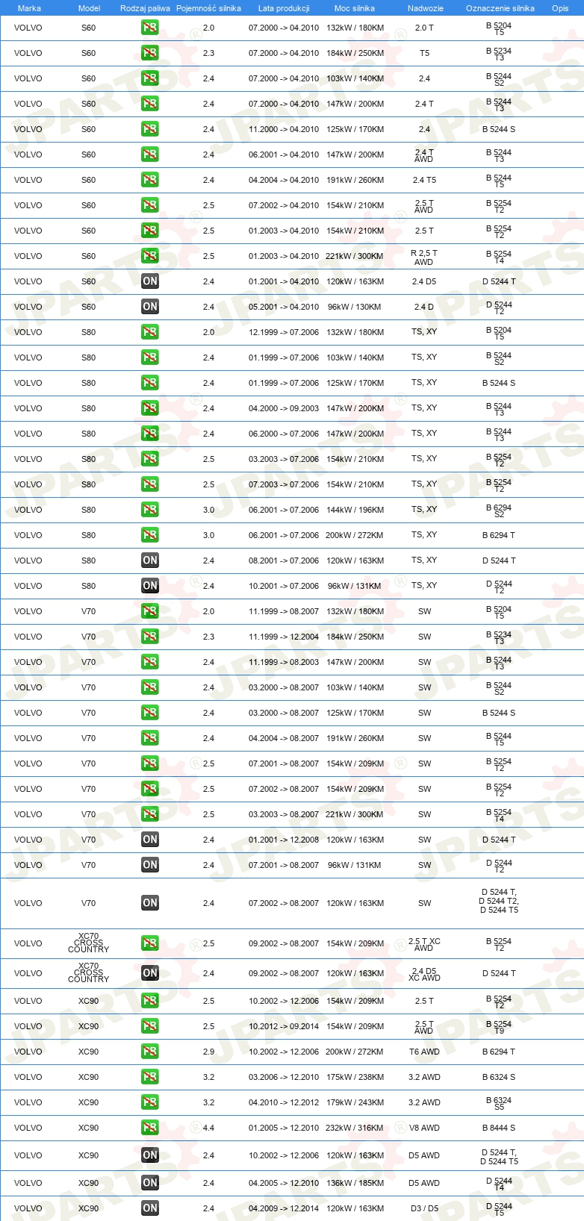Click diesel ON icon in S60 2.4 D5 row

click(x=149, y=281)
